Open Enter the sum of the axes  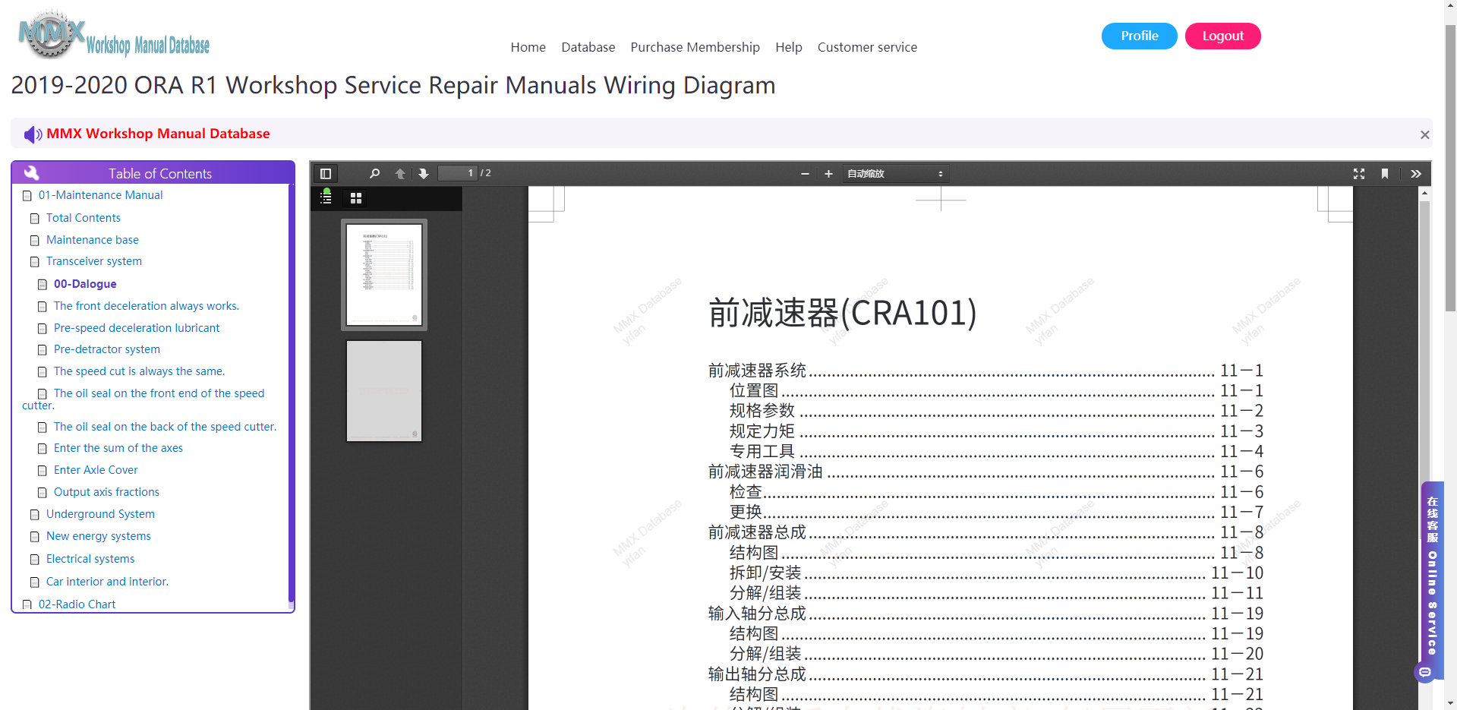(118, 448)
